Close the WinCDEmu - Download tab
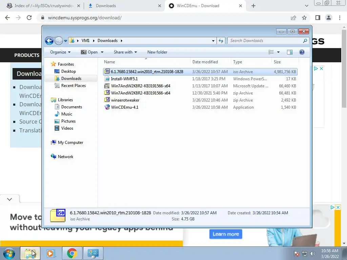Viewport: 347px width, 260px height. [241, 6]
